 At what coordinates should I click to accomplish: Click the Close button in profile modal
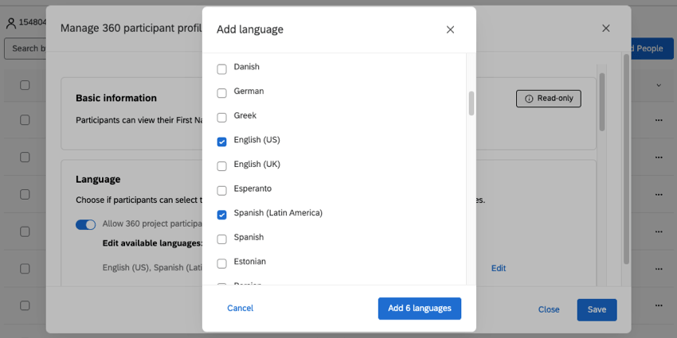549,309
